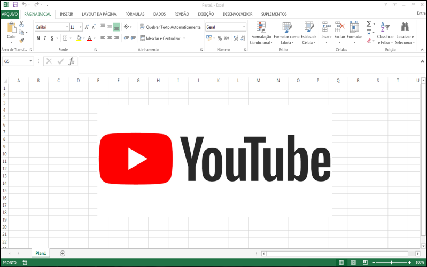Switch to the INSERIR ribbon tab
Image resolution: width=427 pixels, height=267 pixels.
pos(66,14)
